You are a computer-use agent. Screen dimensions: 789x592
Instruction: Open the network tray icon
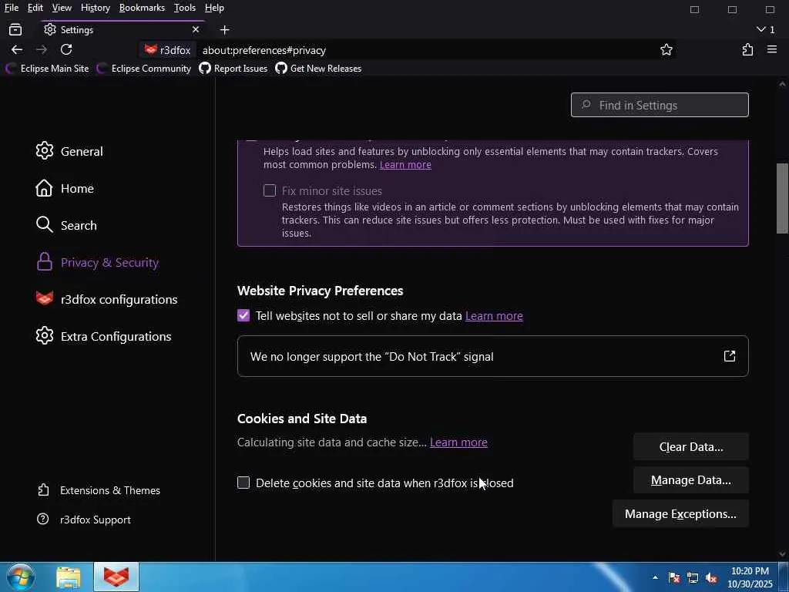click(x=693, y=577)
